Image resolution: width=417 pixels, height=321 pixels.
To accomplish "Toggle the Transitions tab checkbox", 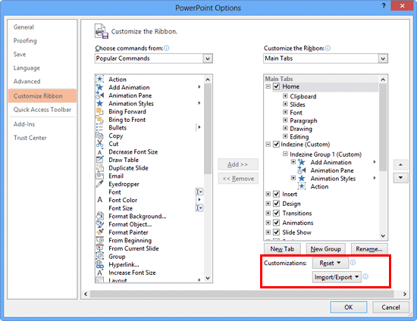I will click(x=277, y=213).
